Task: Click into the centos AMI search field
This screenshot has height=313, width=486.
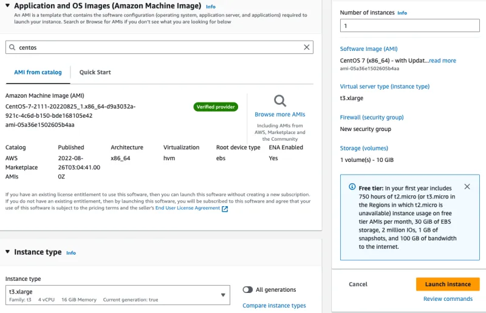Action: click(x=159, y=47)
